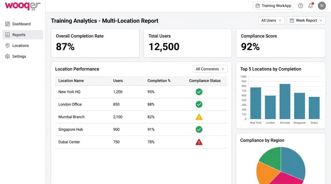Click the Overall Completion Rate 87% card
Image resolution: width=331 pixels, height=184 pixels.
pos(95,43)
